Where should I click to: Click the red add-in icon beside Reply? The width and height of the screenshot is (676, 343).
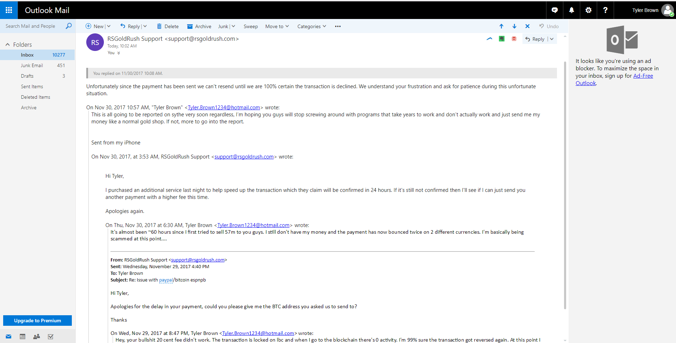[x=514, y=39]
